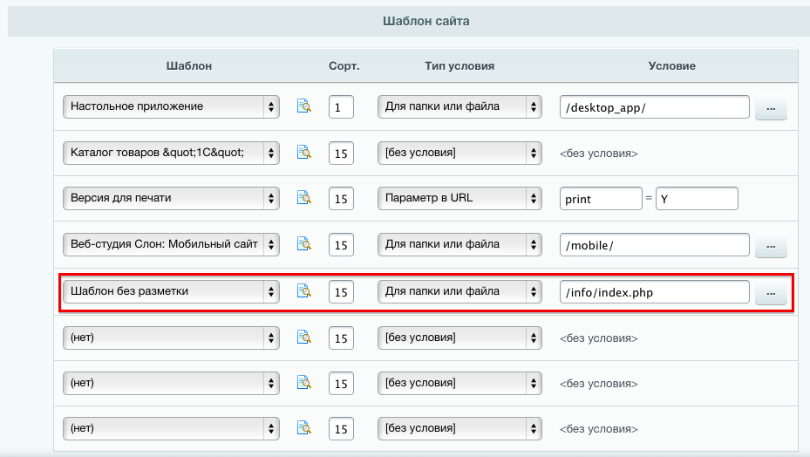Focus the /info/index.php path field
The width and height of the screenshot is (810, 457).
pyautogui.click(x=654, y=292)
